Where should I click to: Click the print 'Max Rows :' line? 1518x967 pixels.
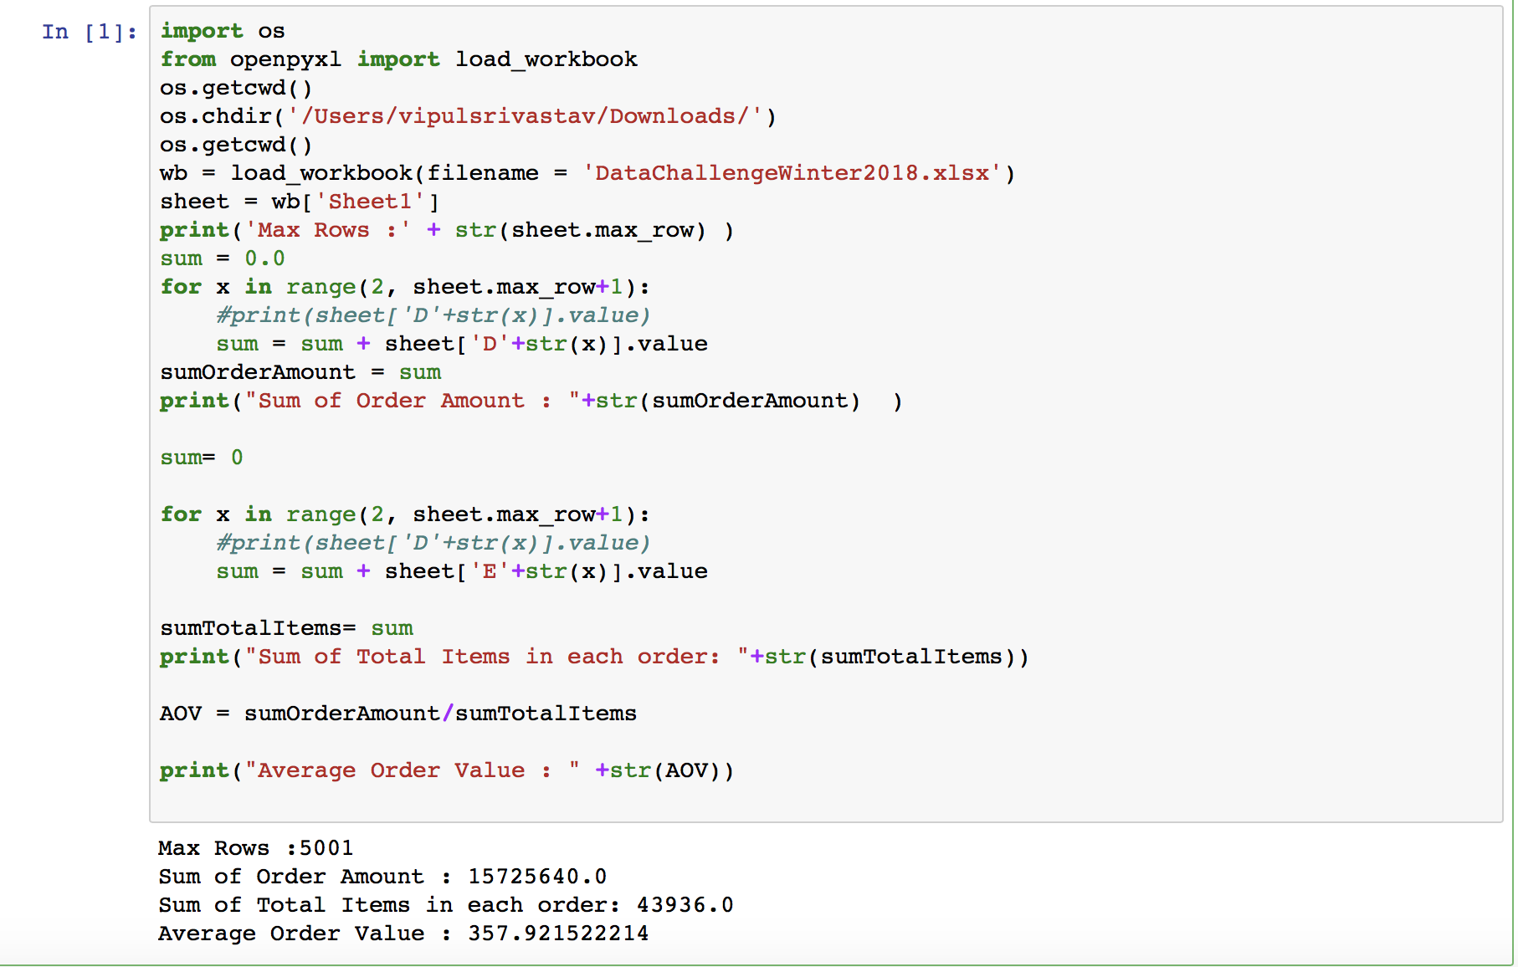(448, 230)
